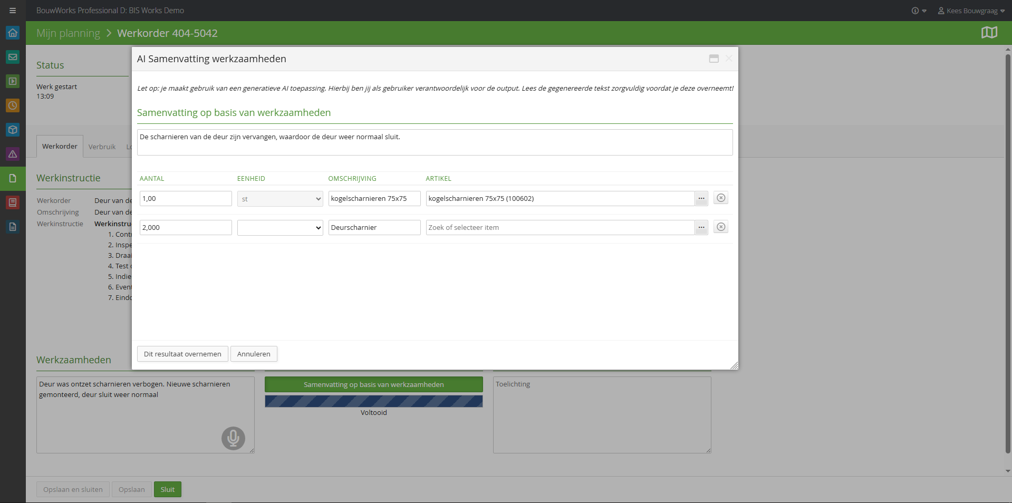Viewport: 1012px width, 503px height.
Task: Open the map icon in green header
Action: (989, 33)
